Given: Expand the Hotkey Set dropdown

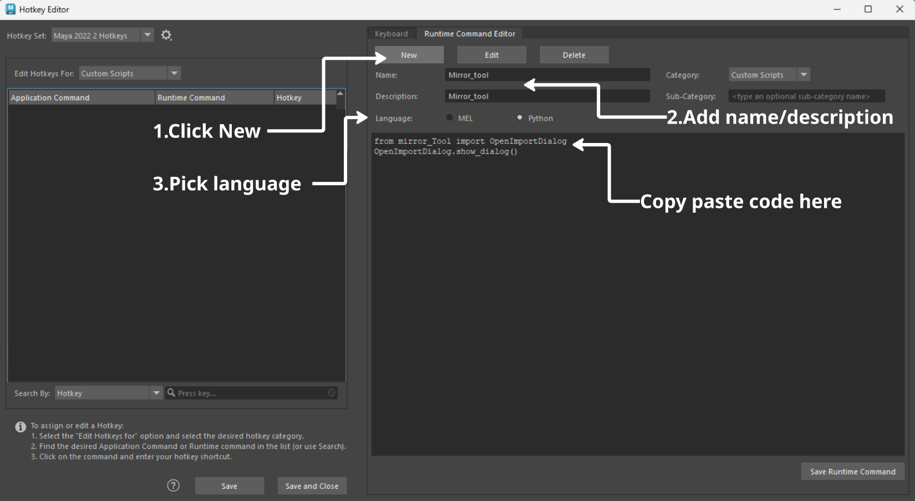Looking at the screenshot, I should (148, 35).
